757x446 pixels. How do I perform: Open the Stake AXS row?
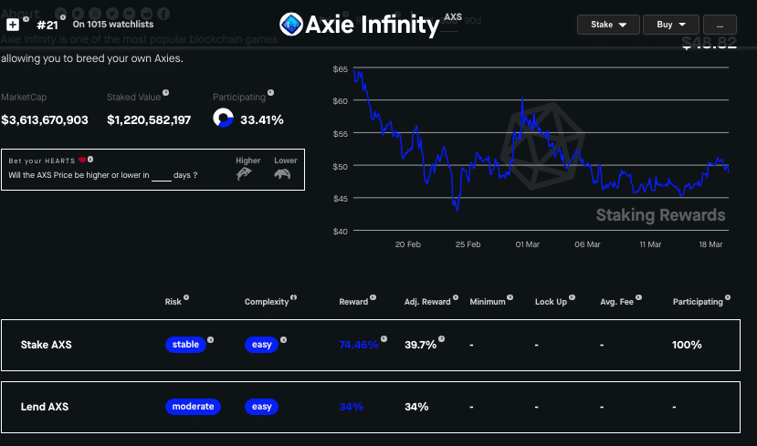coord(46,345)
